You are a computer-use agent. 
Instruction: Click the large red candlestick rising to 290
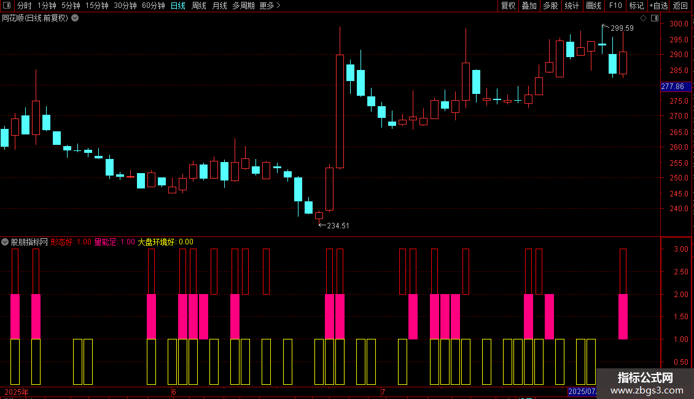[340, 112]
